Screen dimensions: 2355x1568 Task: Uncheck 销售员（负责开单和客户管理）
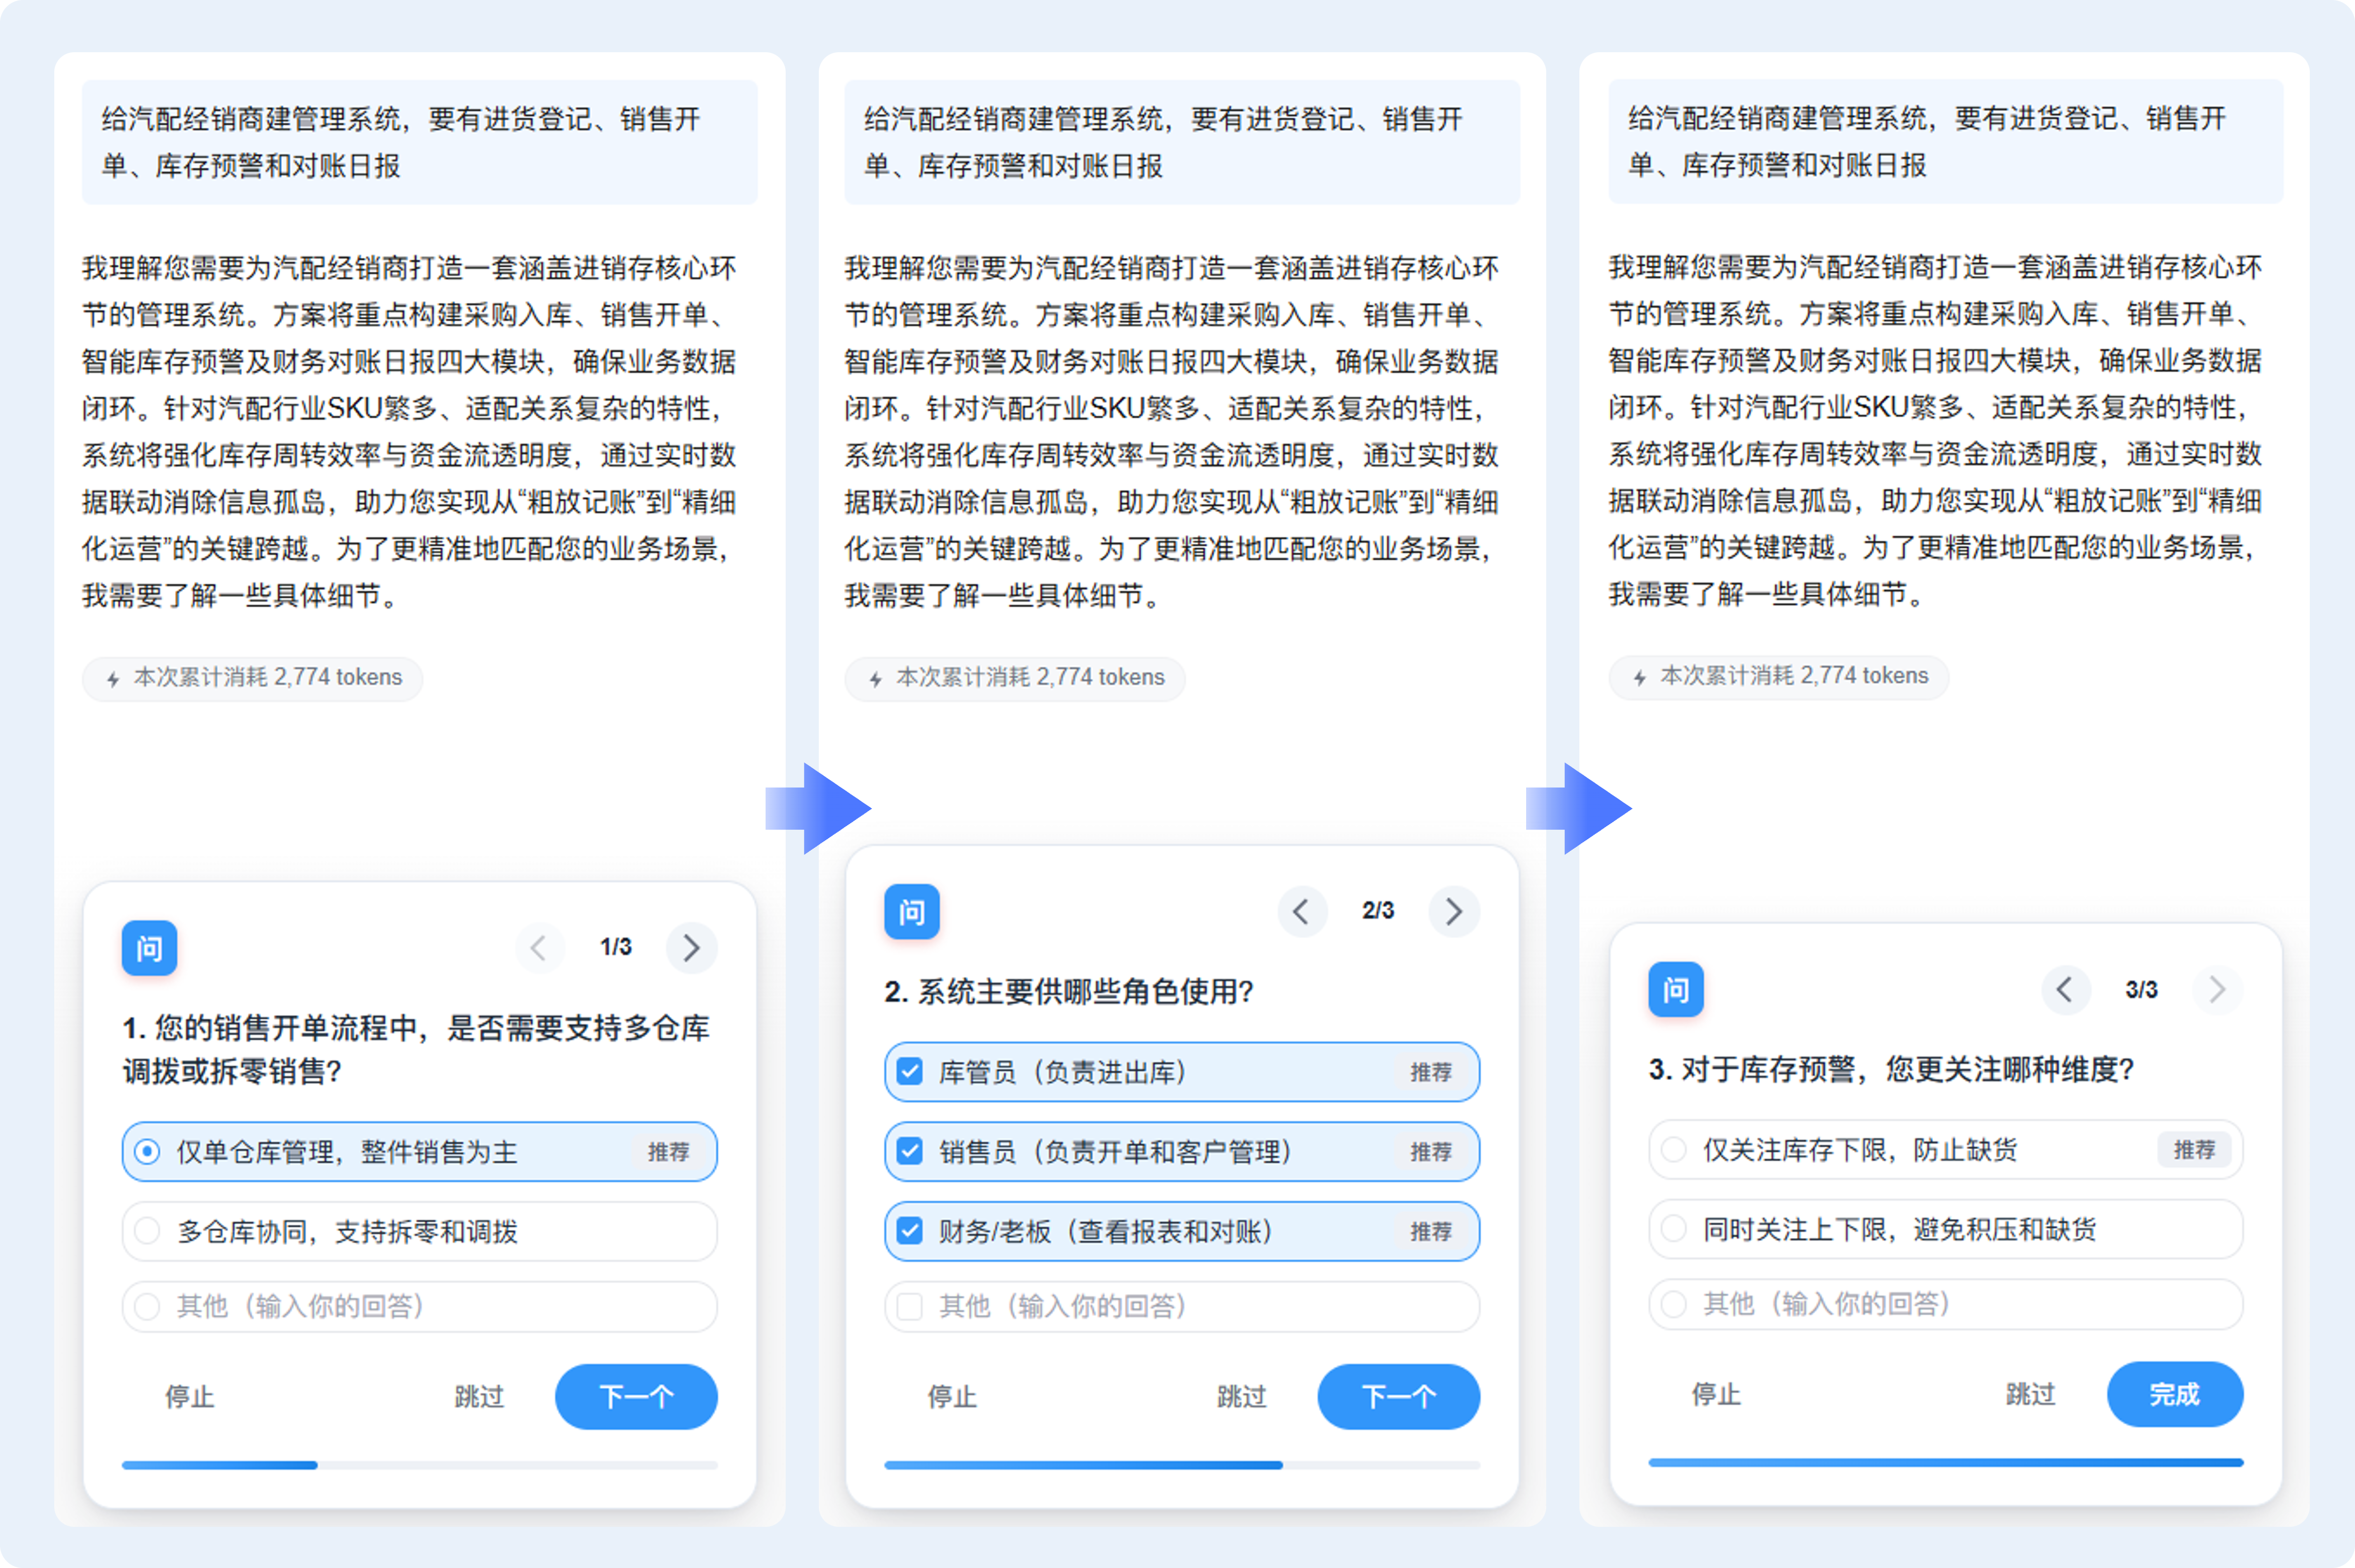tap(1181, 1151)
